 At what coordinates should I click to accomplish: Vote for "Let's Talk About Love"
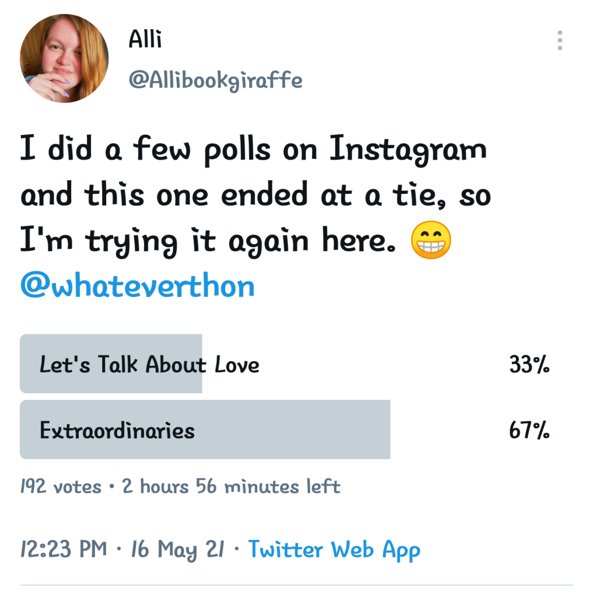point(149,365)
